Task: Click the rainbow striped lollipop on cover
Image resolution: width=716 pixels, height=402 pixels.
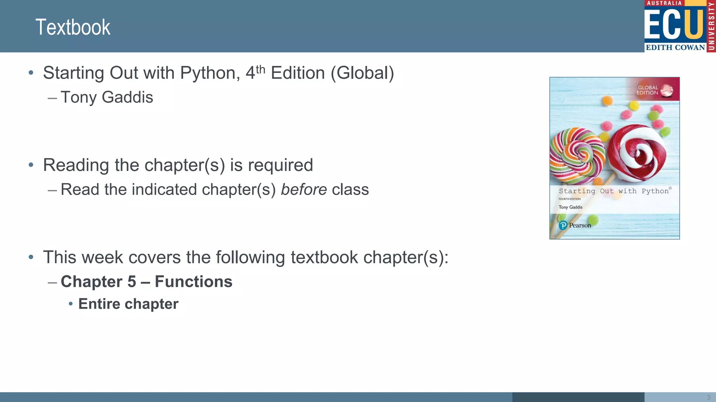Action: pos(577,156)
